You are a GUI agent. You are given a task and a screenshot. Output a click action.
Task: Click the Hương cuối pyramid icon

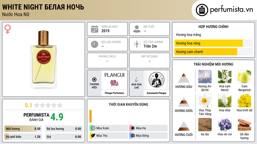(184, 126)
